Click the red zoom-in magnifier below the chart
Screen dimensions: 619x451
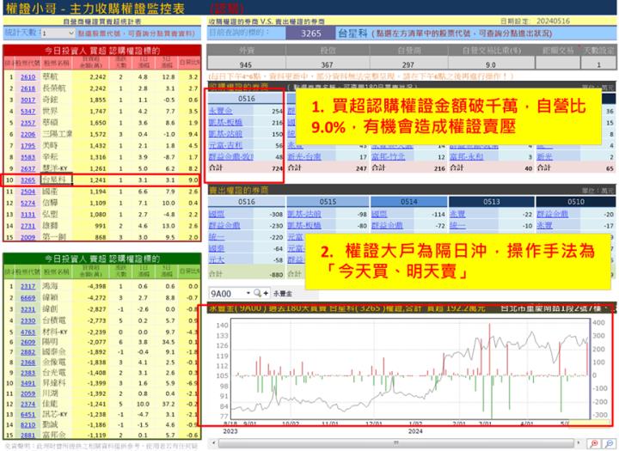594,444
